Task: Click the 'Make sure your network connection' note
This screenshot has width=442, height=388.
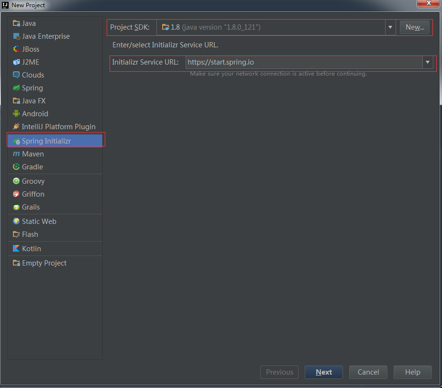Action: tap(278, 74)
